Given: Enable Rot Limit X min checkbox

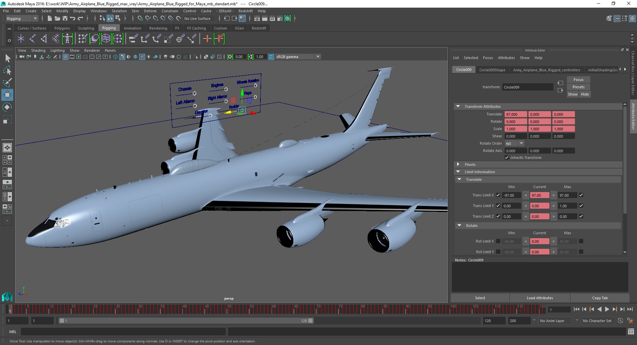Looking at the screenshot, I should pyautogui.click(x=498, y=241).
